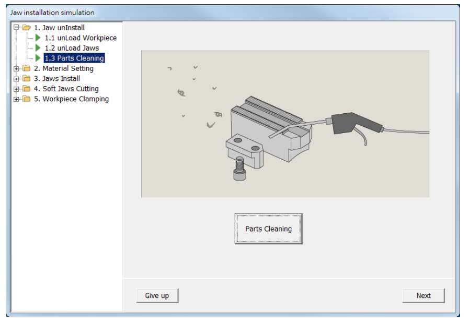
Task: Click the folder icon beside Workpiece Clamping
Action: pyautogui.click(x=27, y=99)
